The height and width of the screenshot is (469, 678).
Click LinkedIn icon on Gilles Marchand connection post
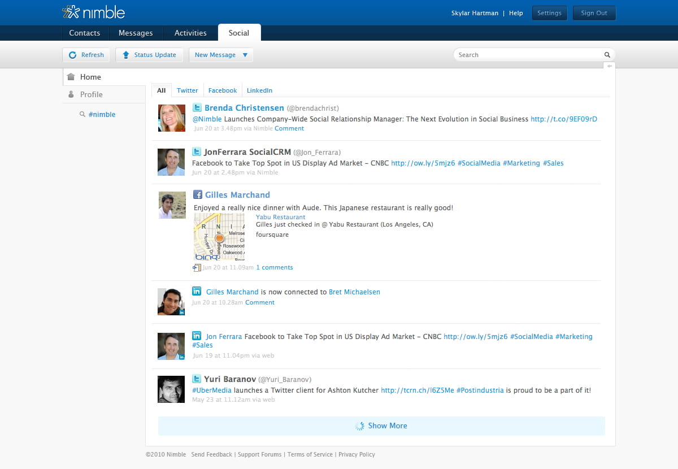tap(197, 291)
